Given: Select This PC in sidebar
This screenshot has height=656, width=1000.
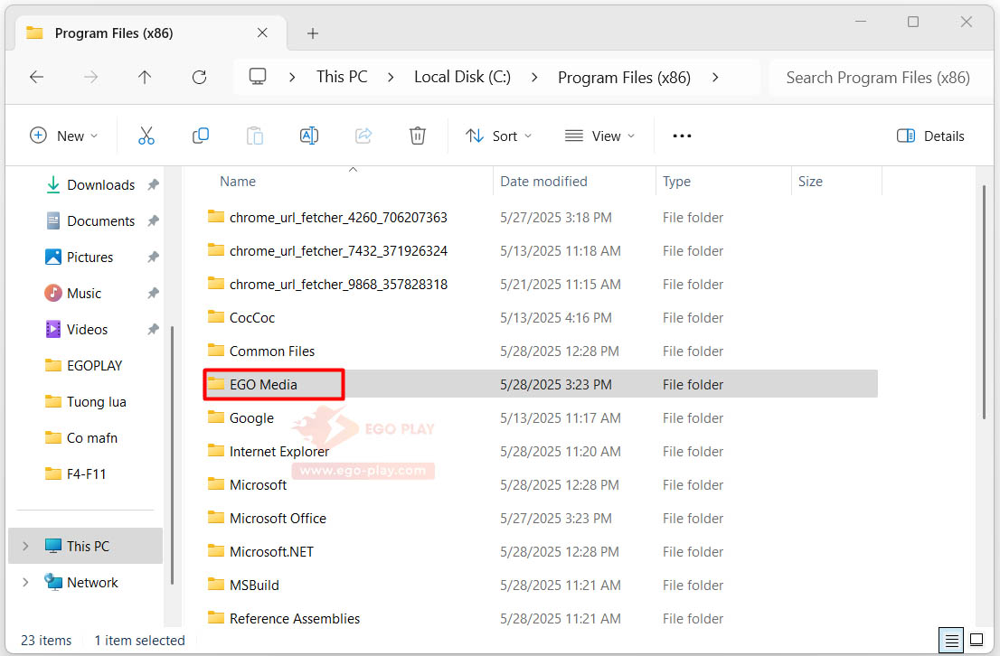Looking at the screenshot, I should tap(88, 547).
